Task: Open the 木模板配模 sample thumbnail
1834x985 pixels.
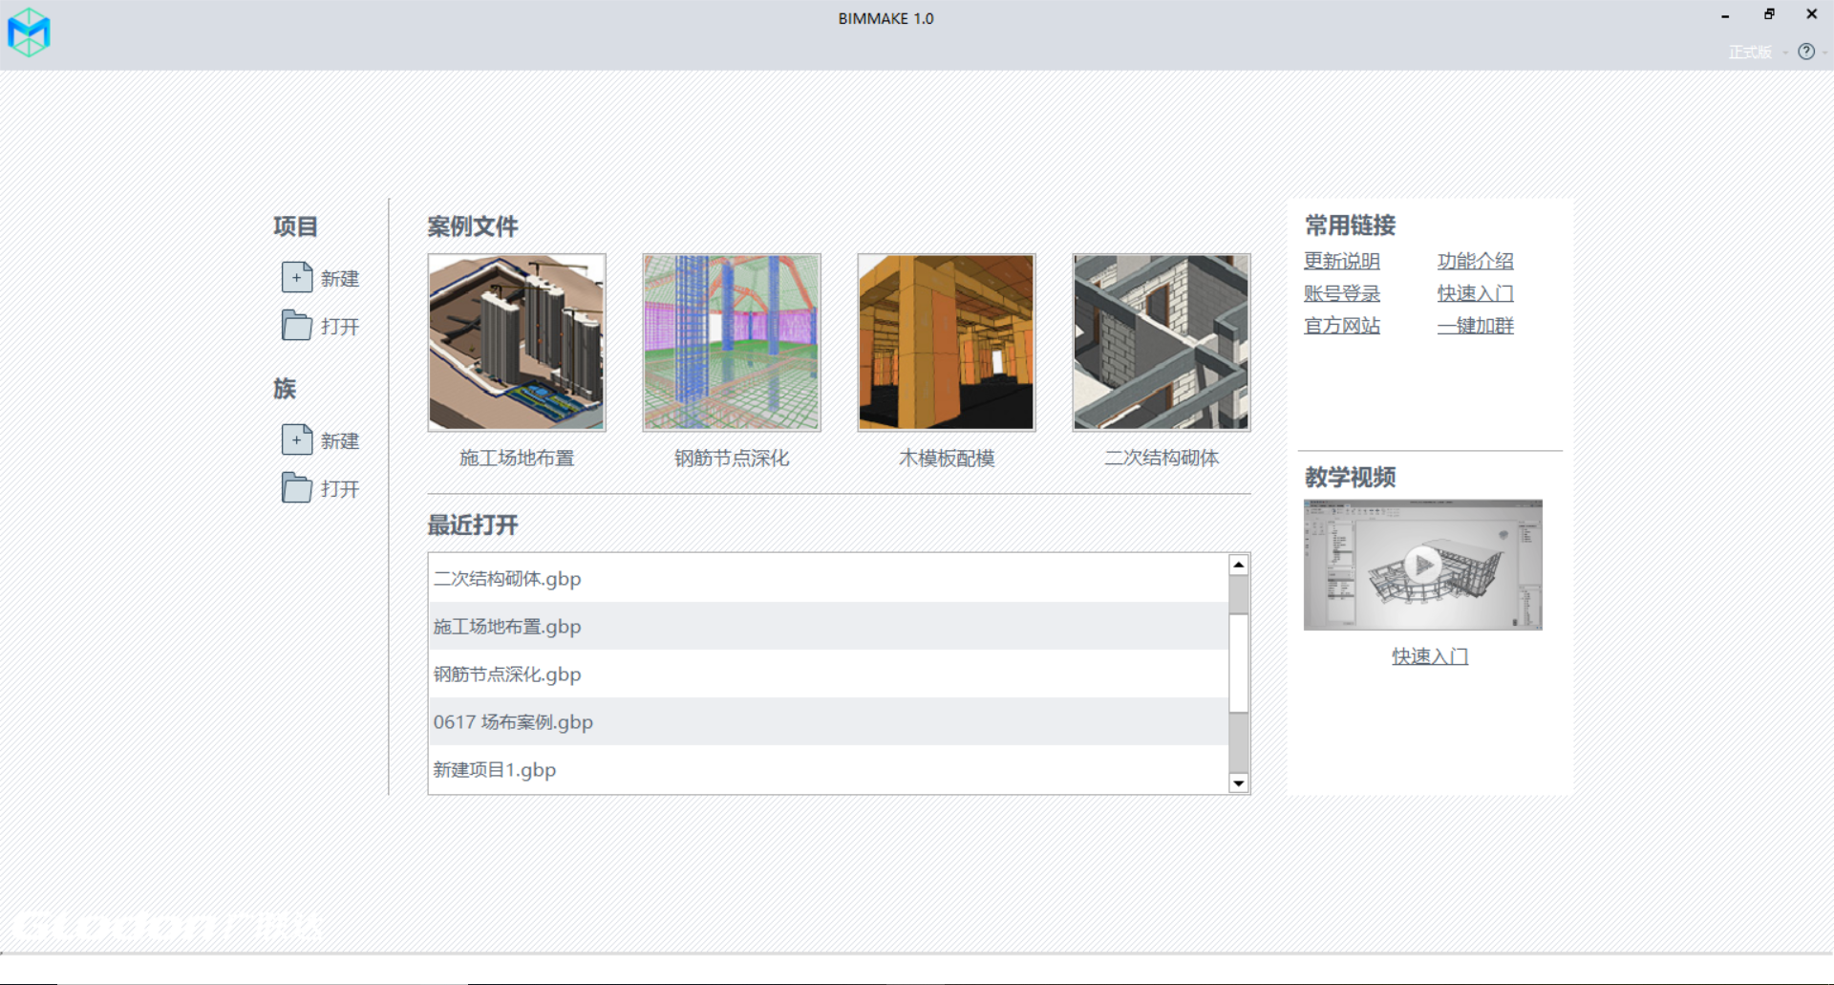Action: pyautogui.click(x=947, y=342)
